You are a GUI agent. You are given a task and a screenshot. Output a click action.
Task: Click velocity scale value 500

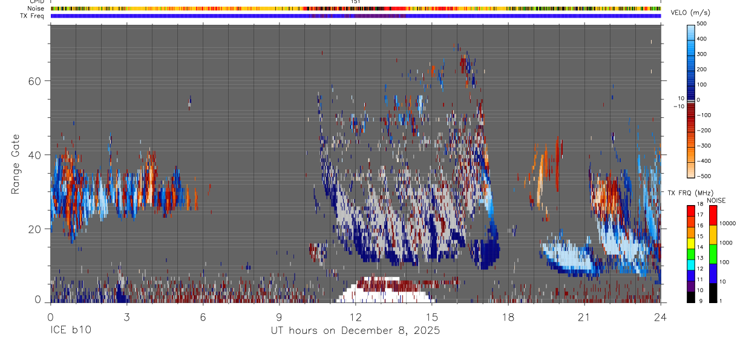pyautogui.click(x=702, y=24)
